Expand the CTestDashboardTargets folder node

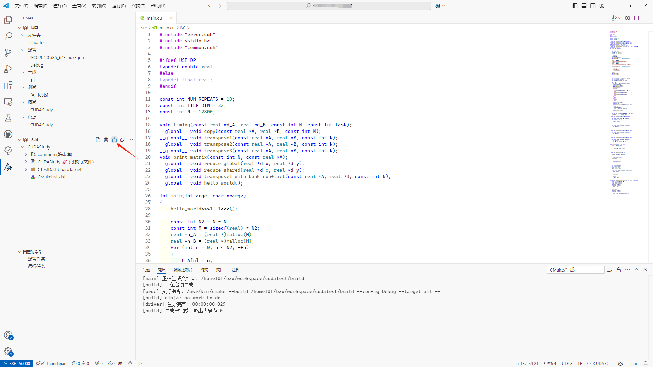point(26,169)
